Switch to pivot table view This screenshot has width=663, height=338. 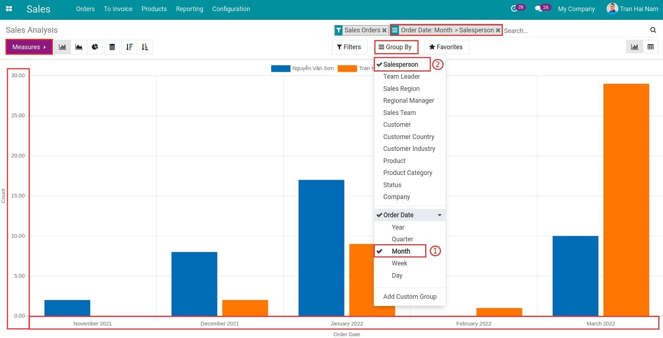[650, 47]
